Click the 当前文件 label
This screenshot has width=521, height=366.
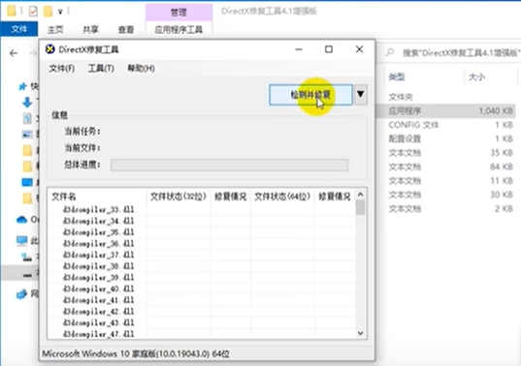point(82,148)
